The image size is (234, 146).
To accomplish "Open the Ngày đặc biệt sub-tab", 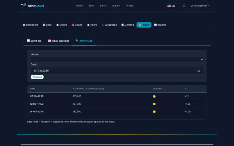I will tap(58, 41).
